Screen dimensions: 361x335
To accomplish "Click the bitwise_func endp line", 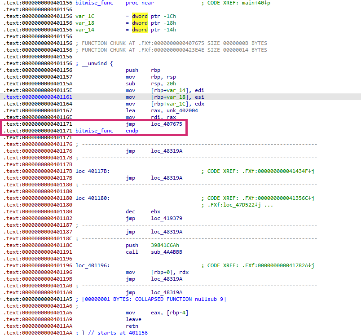I will (107, 131).
